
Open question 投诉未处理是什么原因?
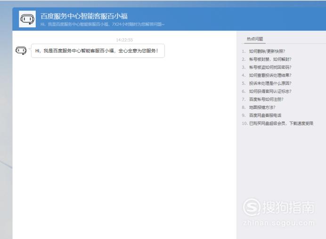point(270,83)
